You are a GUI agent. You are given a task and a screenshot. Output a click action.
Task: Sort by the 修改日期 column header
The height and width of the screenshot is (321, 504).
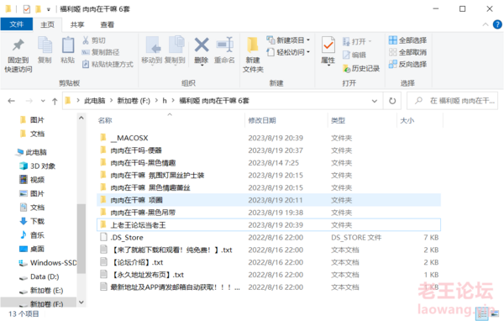(x=262, y=120)
